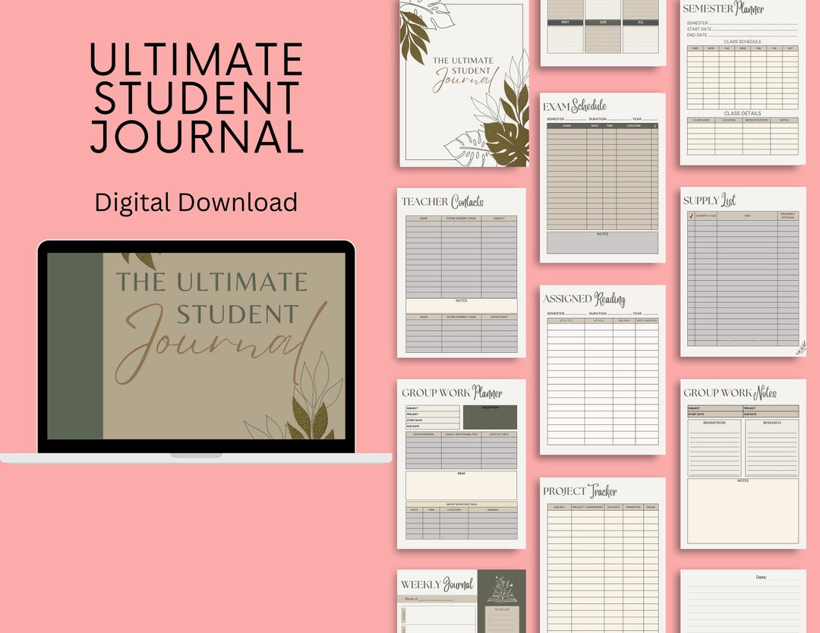Tick the checkmark column on Exam Schedule

tap(655, 127)
